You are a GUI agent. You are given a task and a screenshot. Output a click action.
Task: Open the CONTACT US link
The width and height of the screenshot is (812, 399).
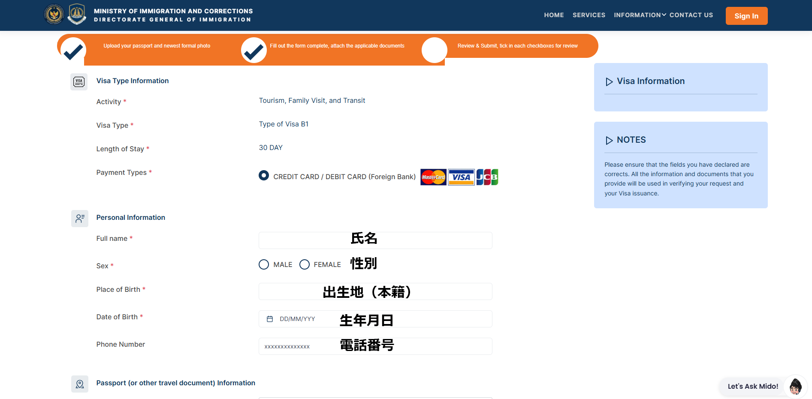click(x=691, y=15)
